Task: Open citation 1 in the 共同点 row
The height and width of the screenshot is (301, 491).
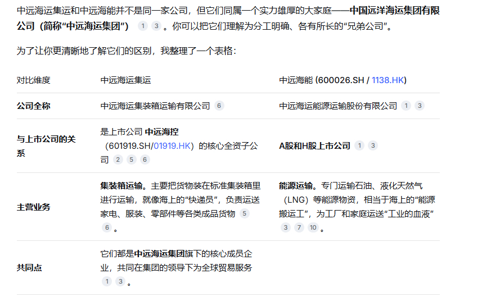Action: pos(107,281)
